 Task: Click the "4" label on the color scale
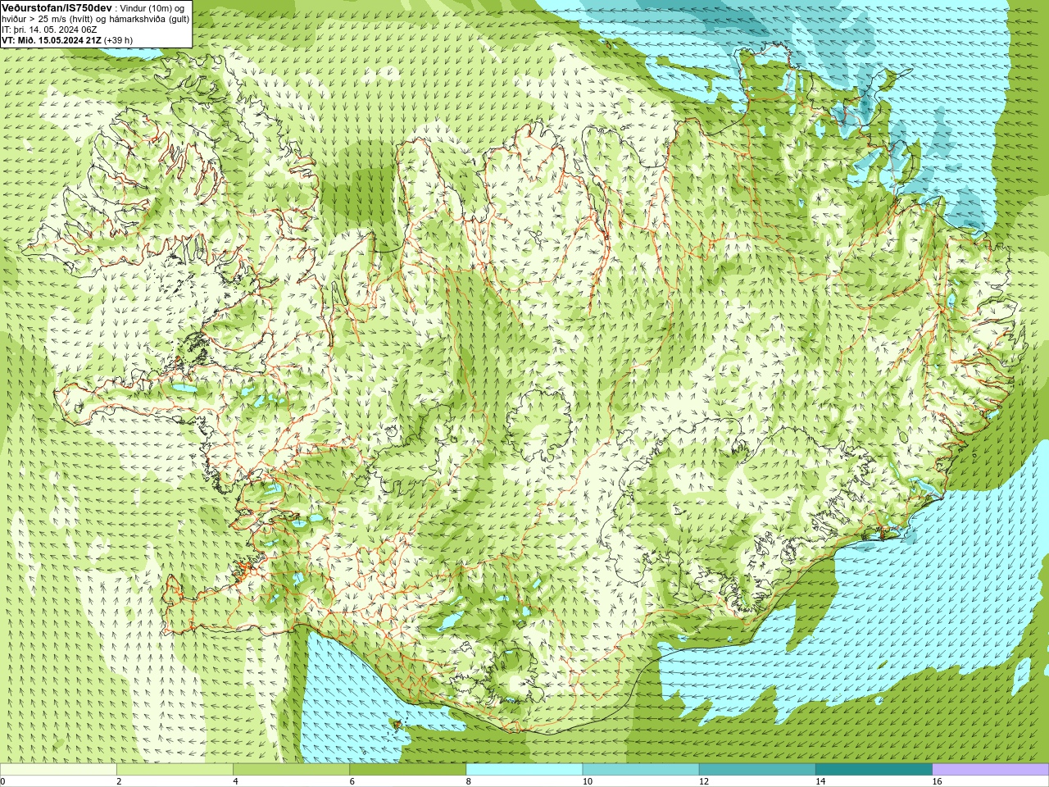(x=235, y=781)
